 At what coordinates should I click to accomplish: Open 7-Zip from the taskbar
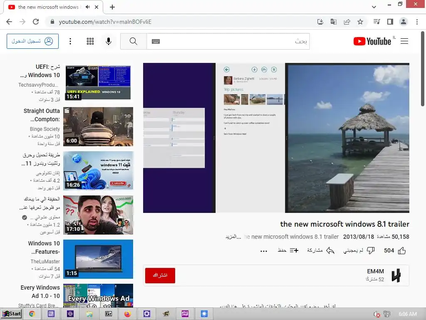point(109,314)
